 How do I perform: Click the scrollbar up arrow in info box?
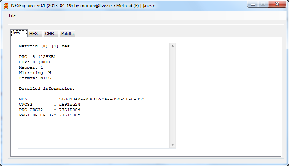coord(172,46)
